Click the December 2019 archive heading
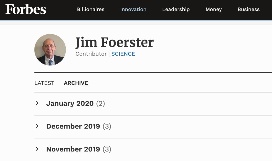 click(73, 126)
